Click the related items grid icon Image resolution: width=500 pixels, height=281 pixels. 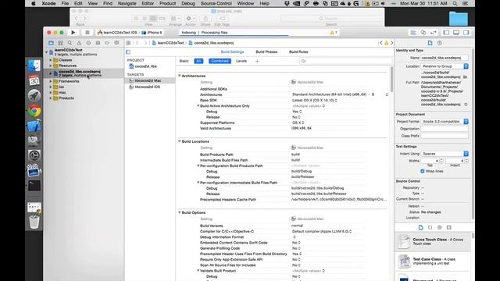pos(128,43)
